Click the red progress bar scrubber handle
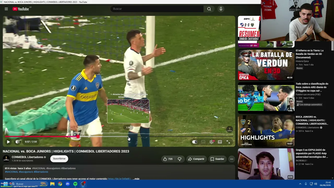 [x=78, y=136]
